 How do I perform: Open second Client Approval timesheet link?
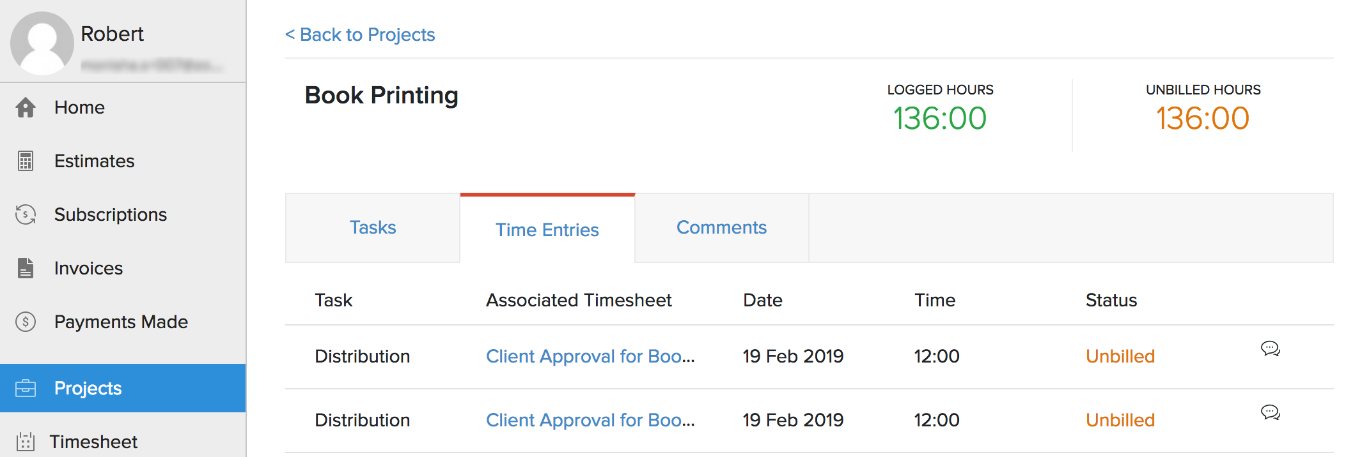click(590, 420)
